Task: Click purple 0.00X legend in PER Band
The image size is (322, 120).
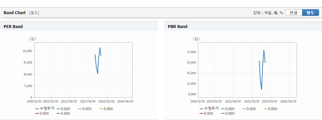Action: pos(64,113)
